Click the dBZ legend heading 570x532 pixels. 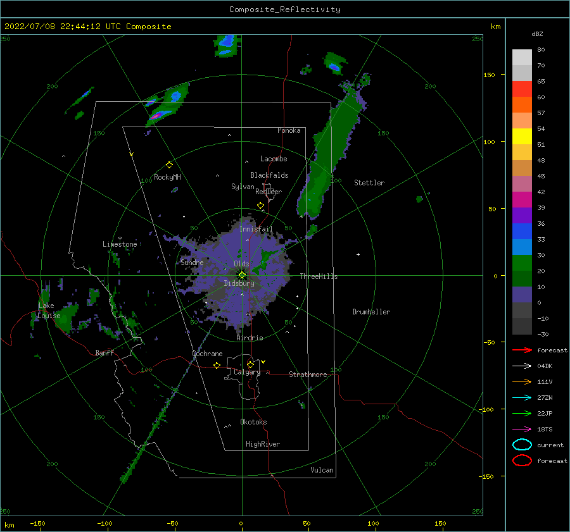[537, 34]
